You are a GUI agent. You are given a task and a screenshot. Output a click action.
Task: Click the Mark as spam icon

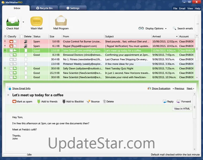pyautogui.click(x=14, y=102)
